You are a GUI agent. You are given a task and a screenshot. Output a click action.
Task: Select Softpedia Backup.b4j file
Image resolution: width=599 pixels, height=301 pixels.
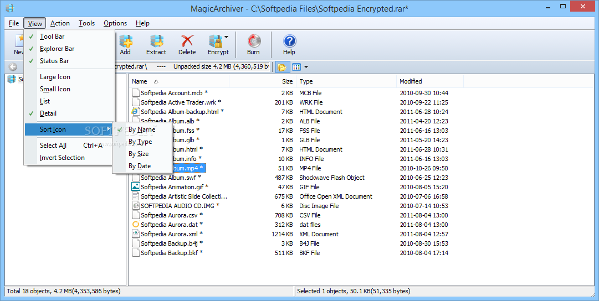(172, 243)
